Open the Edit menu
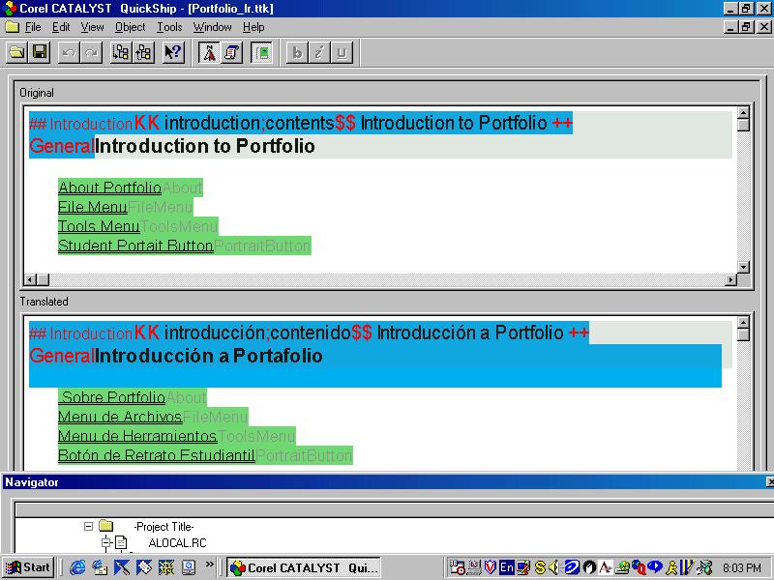This screenshot has width=774, height=580. tap(61, 27)
